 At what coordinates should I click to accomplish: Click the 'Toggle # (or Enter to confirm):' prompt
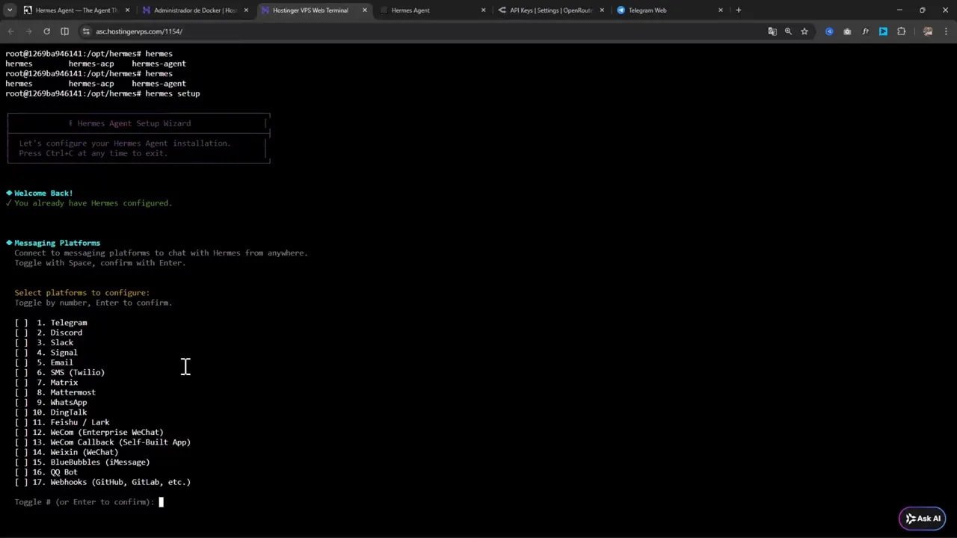click(84, 502)
